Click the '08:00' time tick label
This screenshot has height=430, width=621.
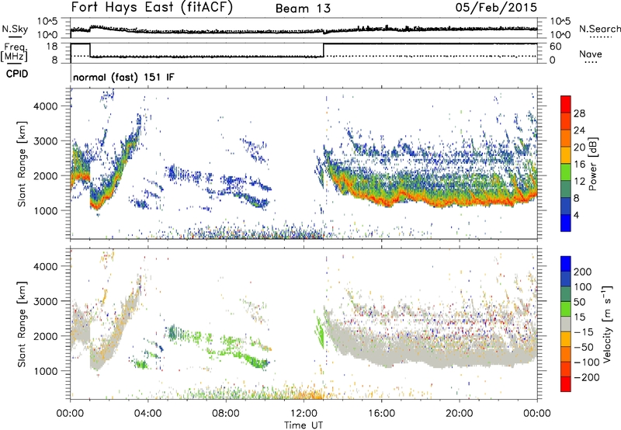point(226,414)
